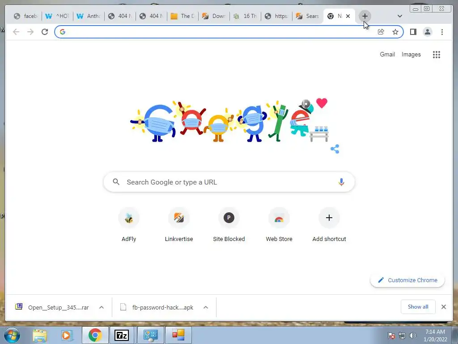
Task: Launch the media player from taskbar
Action: coord(66,335)
